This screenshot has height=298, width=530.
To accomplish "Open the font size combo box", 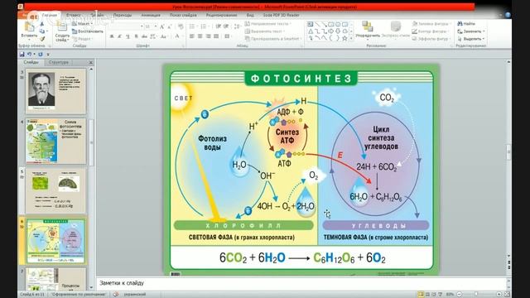I will pyautogui.click(x=151, y=26).
